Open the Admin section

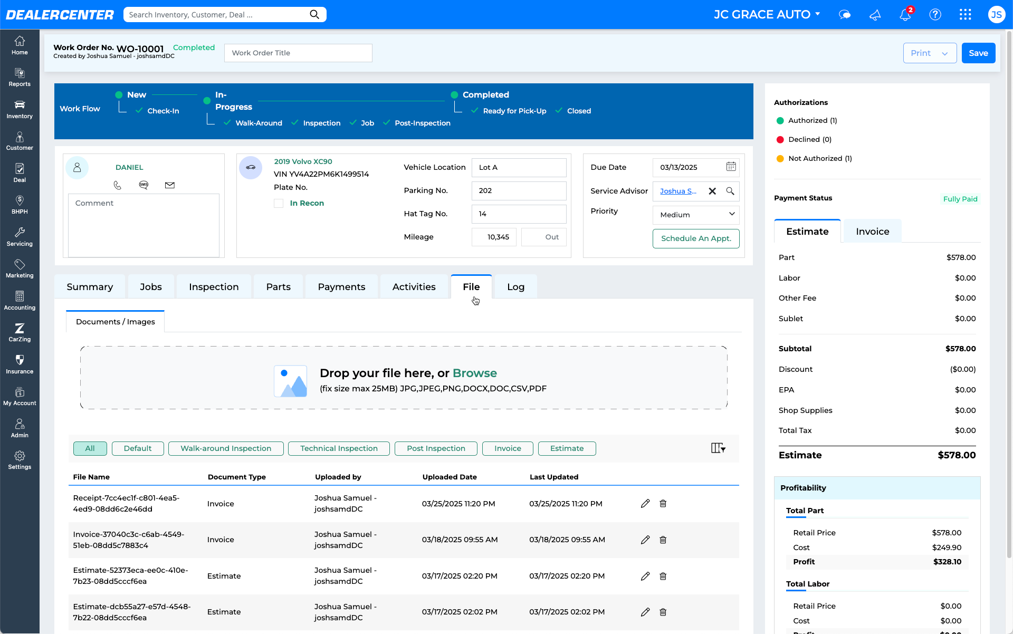[x=20, y=428]
